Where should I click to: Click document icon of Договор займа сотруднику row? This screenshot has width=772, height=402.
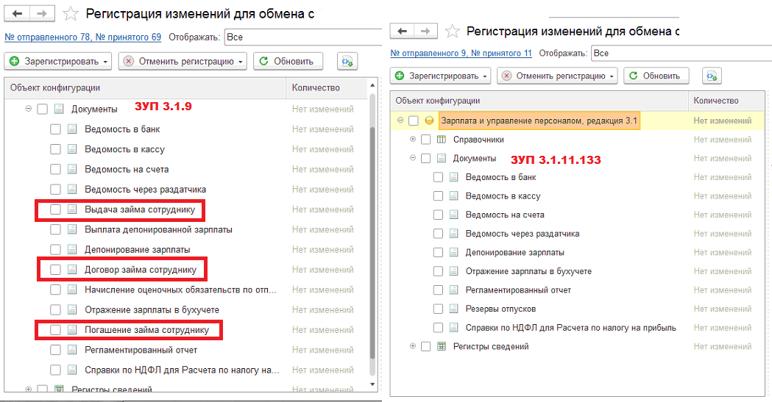72,270
